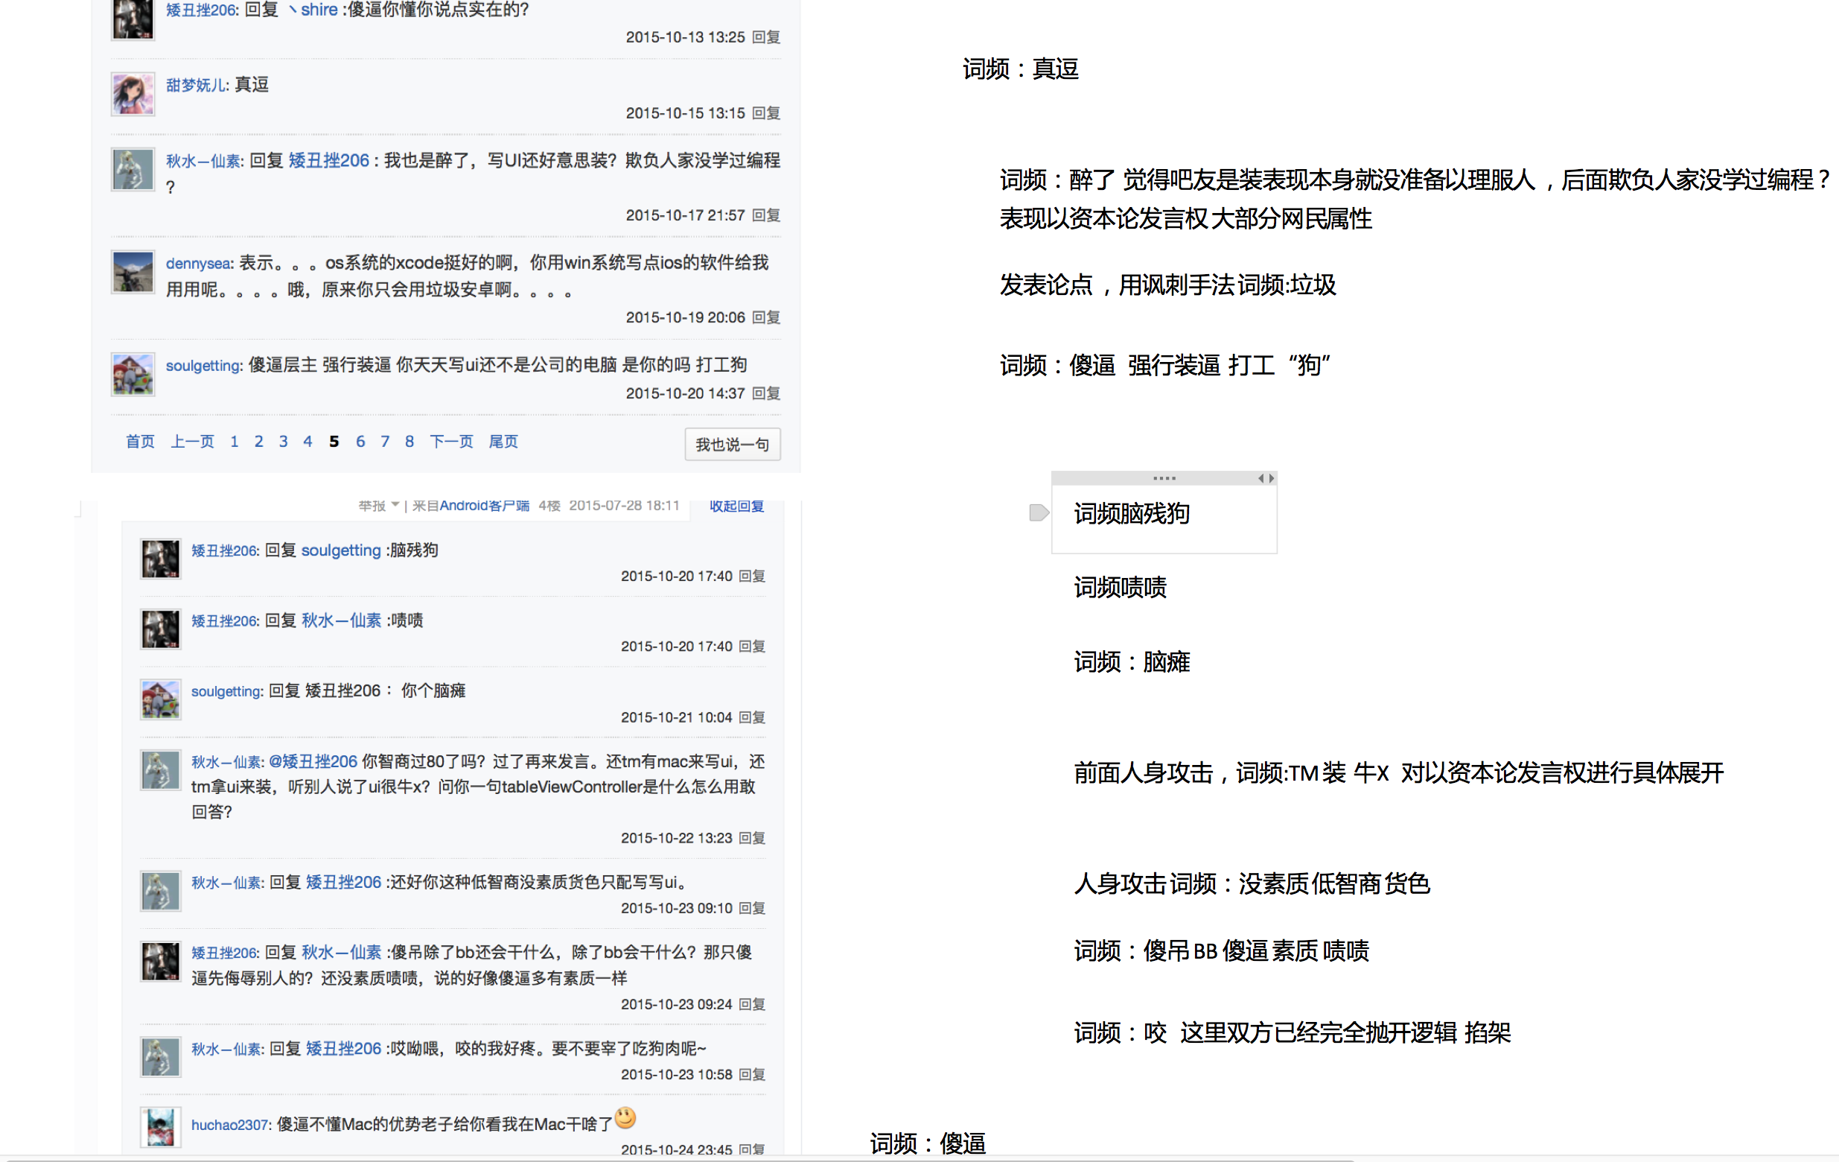Open the 举报 report dropdown
Viewport: 1839px width, 1162px height.
377,506
